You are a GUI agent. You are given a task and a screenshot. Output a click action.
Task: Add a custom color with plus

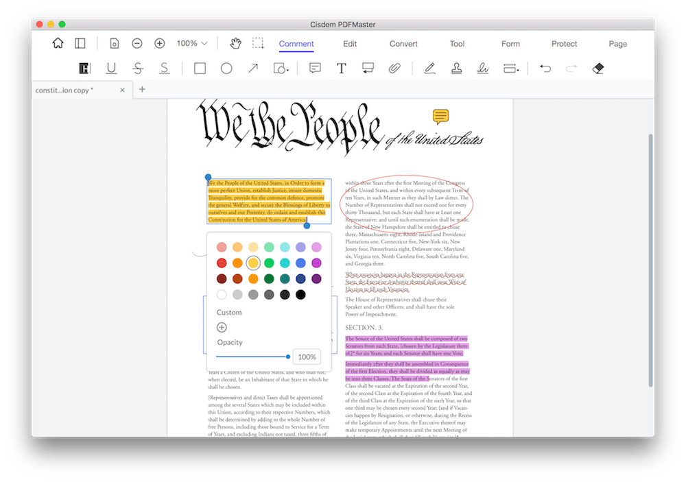pos(222,327)
